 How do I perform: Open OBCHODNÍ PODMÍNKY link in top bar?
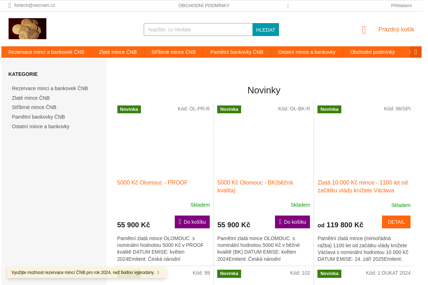pos(204,5)
